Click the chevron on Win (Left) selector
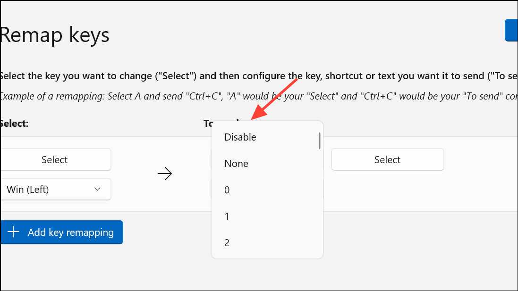Image resolution: width=518 pixels, height=291 pixels. (x=97, y=189)
